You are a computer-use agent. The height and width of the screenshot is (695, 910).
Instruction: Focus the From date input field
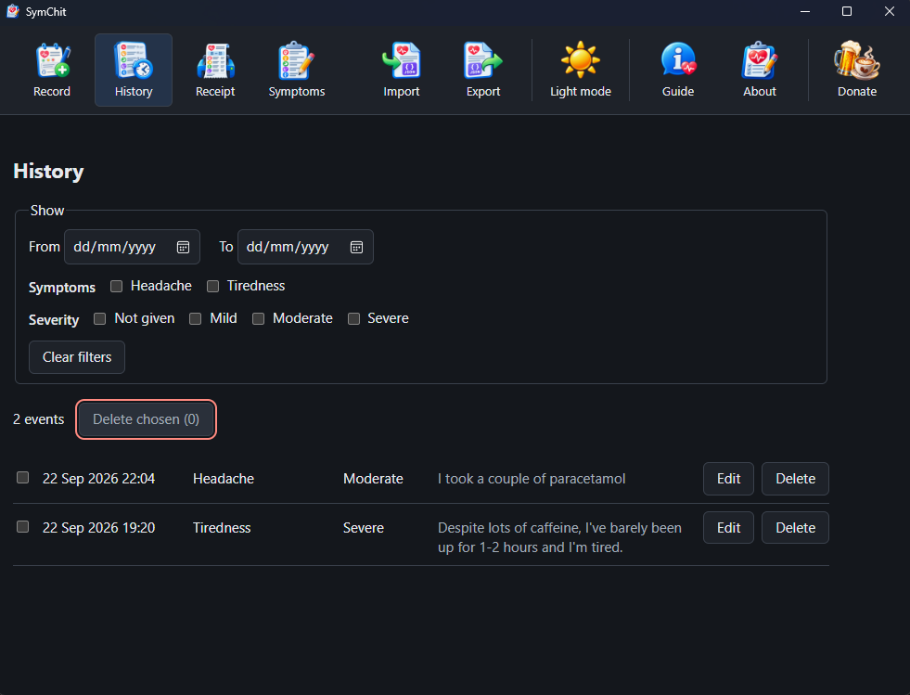[132, 247]
